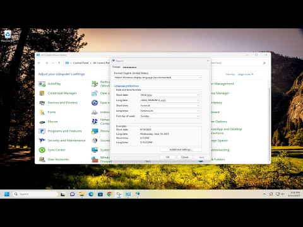Click the Windows Firewall icon
This screenshot has width=303, height=227.
95,160
